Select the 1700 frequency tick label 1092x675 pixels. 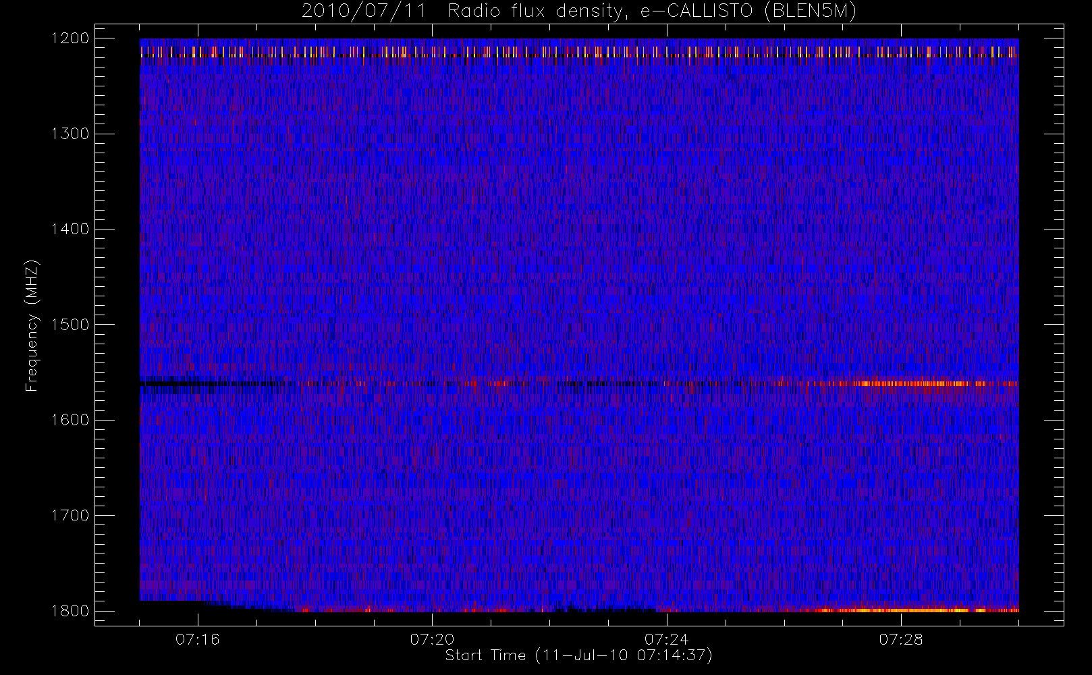pos(70,516)
